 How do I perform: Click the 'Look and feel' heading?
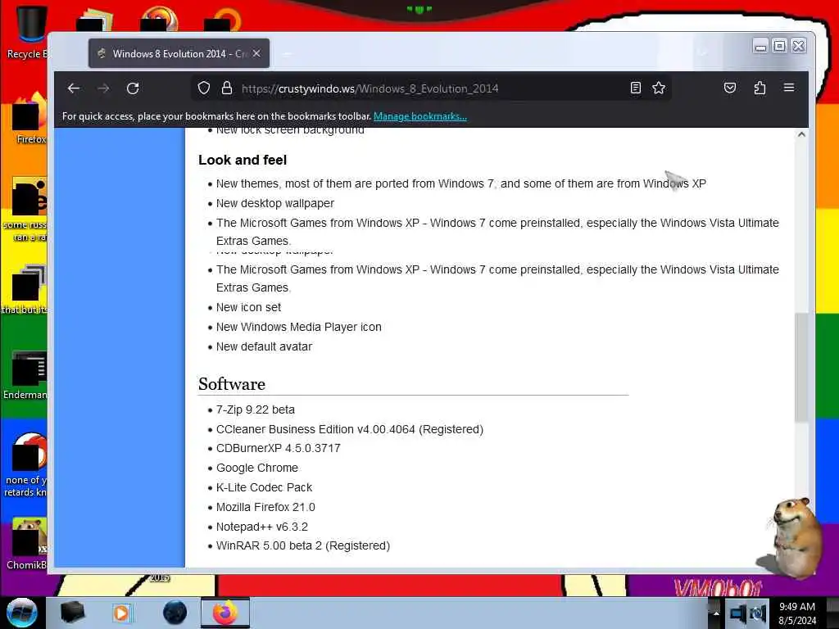tap(243, 160)
